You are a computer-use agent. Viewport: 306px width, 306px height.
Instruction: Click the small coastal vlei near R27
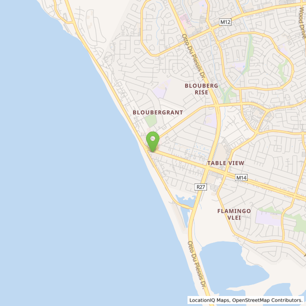[185, 208]
